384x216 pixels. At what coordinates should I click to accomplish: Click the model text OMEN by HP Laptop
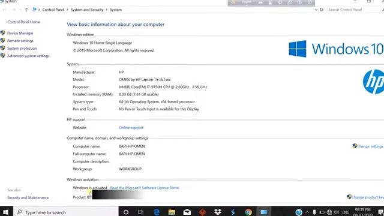point(145,80)
